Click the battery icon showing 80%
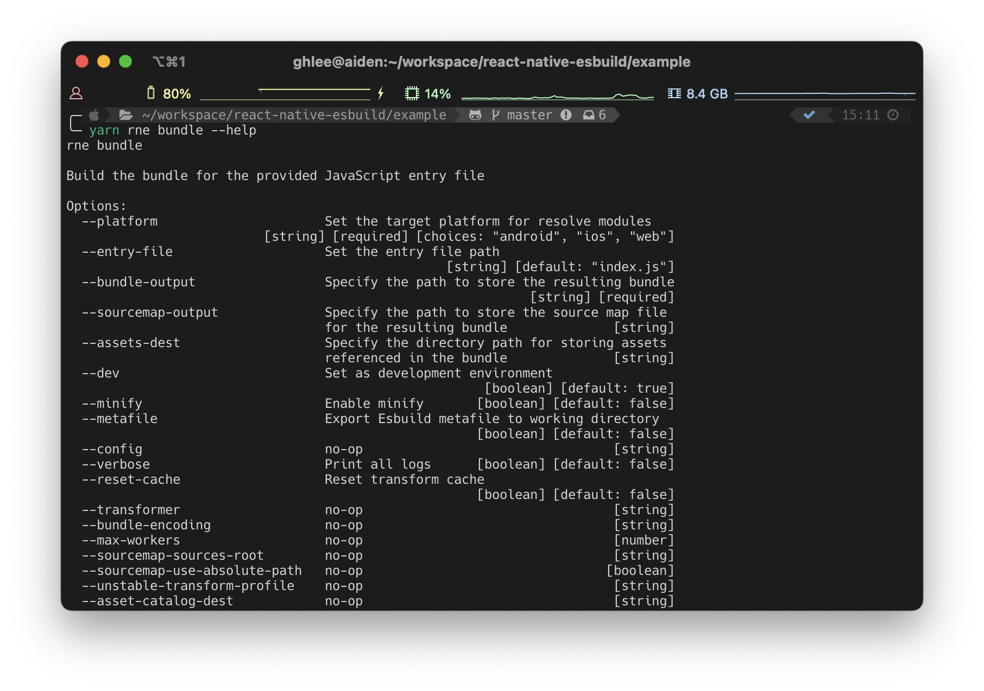 coord(152,93)
